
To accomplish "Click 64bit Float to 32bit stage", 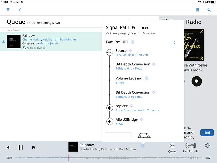I will pos(129,97).
